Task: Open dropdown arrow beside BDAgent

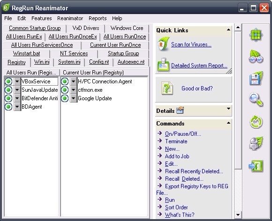Action: 17,107
